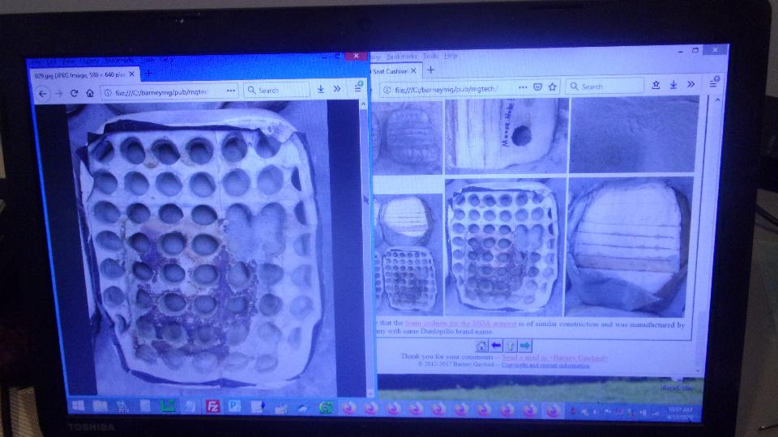778x437 pixels.
Task: Click the green right arrow navigation icon on page
Action: pos(526,346)
